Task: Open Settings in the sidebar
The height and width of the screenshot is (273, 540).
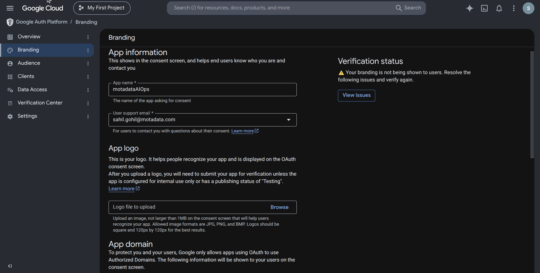Action: coord(27,116)
